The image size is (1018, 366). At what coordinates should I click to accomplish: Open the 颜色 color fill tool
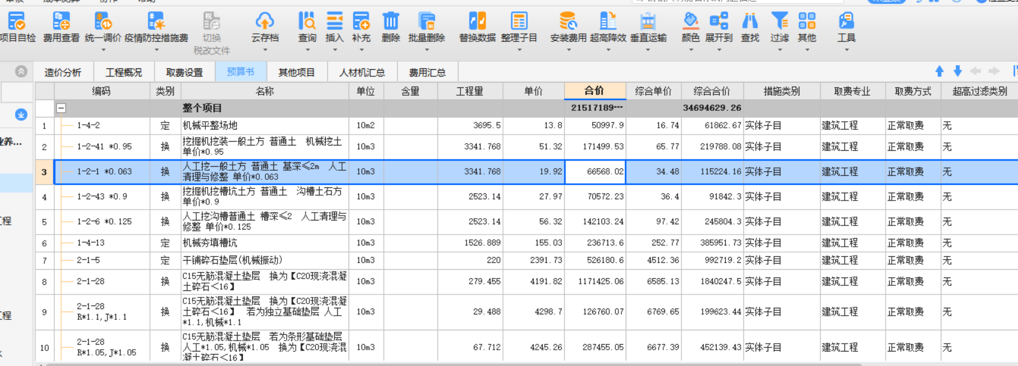tap(691, 27)
